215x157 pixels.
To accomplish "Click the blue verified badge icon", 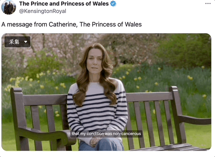I will (113, 4).
